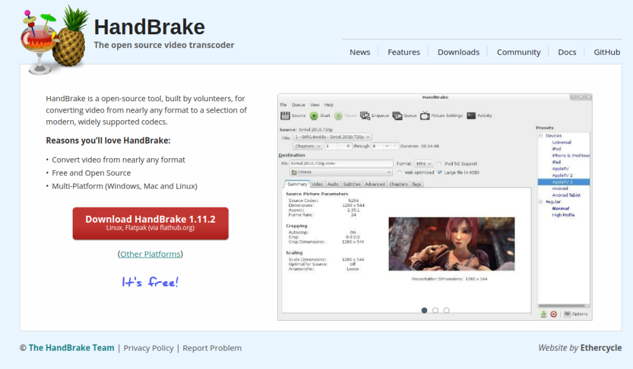Open the Title dropdown showing Sintel.2010.720p

point(332,137)
